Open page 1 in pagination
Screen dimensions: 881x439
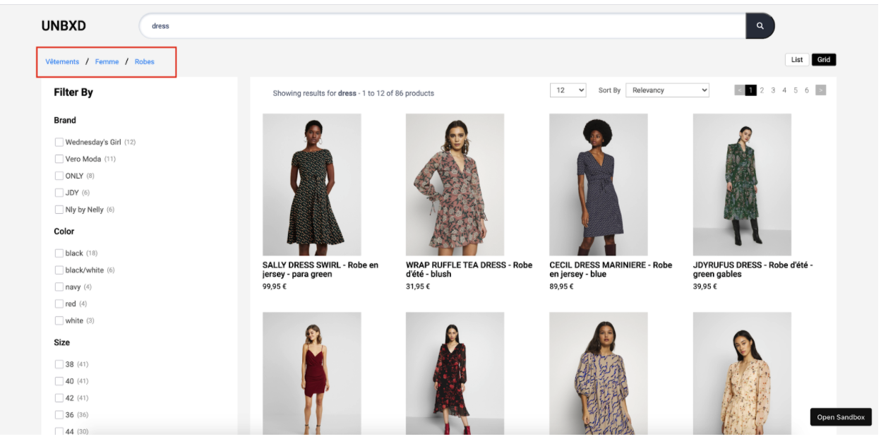coord(751,90)
